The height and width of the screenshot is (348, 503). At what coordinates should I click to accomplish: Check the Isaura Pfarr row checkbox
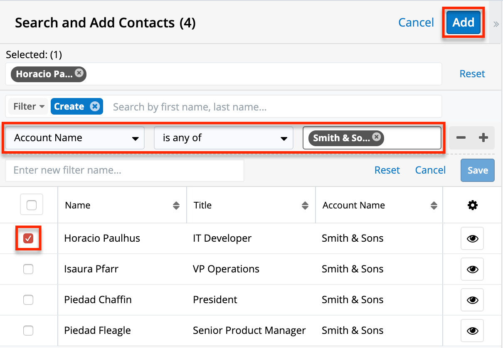click(x=28, y=269)
